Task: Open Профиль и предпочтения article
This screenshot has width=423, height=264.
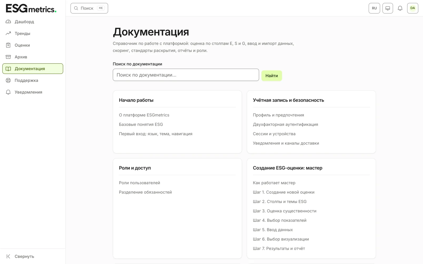Action: (278, 115)
